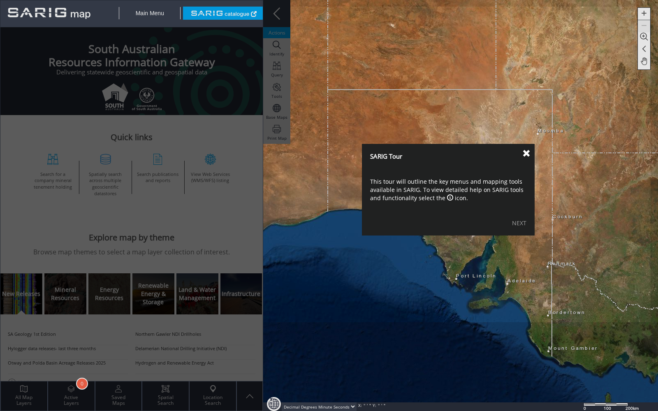Image resolution: width=658 pixels, height=411 pixels.
Task: Click the Print Map icon
Action: 277,133
